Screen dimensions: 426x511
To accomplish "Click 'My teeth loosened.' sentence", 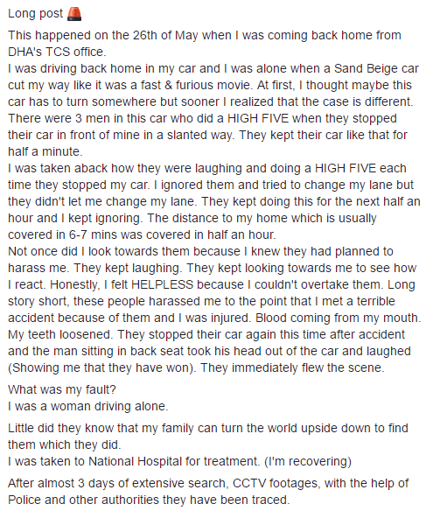I will click(x=61, y=334).
